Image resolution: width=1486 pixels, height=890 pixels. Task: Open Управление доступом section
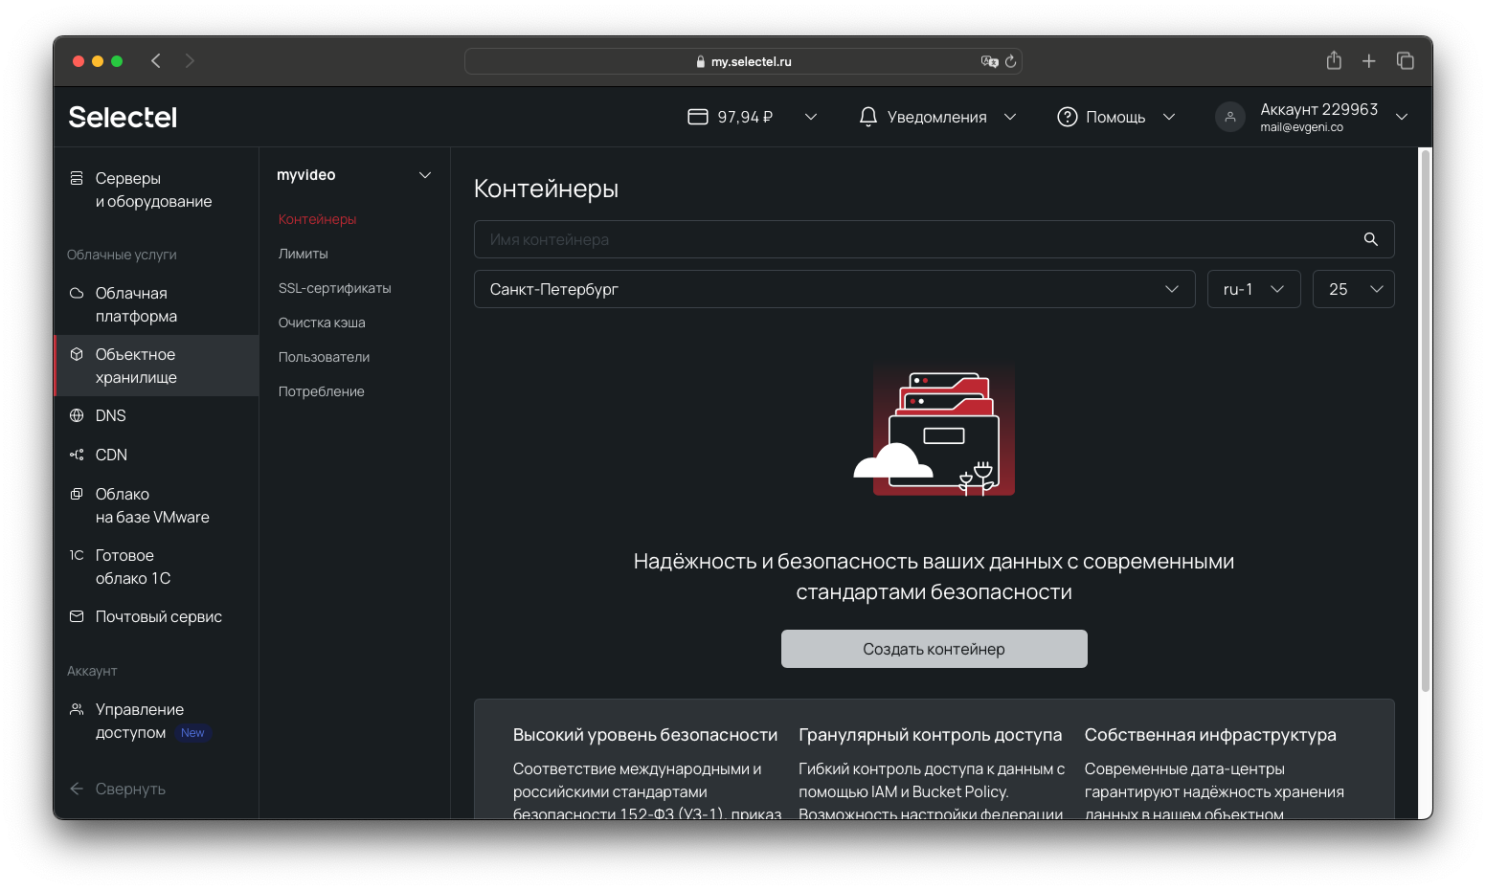156,721
